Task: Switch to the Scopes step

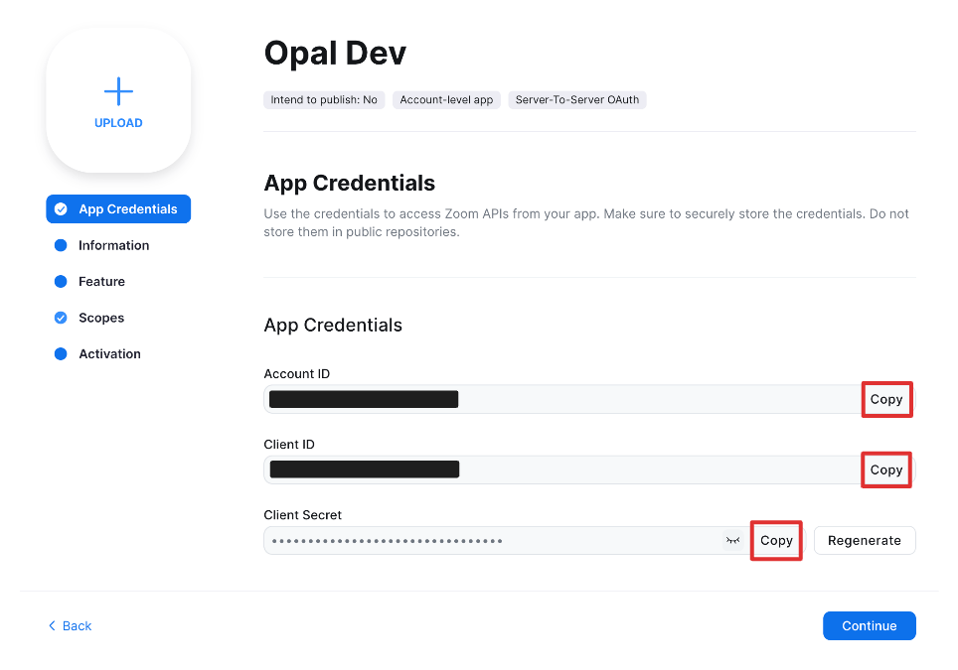Action: 101,318
